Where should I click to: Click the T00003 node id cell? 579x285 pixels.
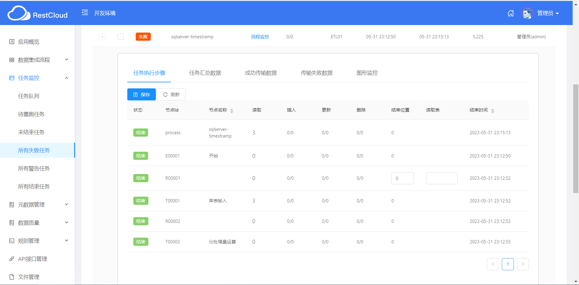(x=172, y=242)
